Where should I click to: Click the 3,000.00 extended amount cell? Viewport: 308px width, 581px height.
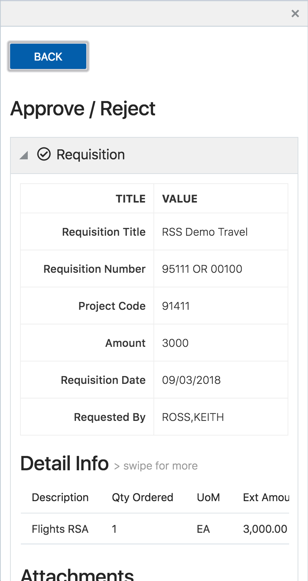pyautogui.click(x=265, y=529)
